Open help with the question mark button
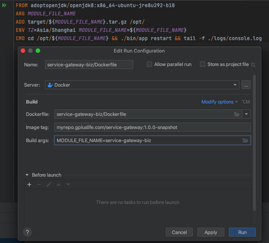Image resolution: width=269 pixels, height=243 pixels. click(x=27, y=232)
